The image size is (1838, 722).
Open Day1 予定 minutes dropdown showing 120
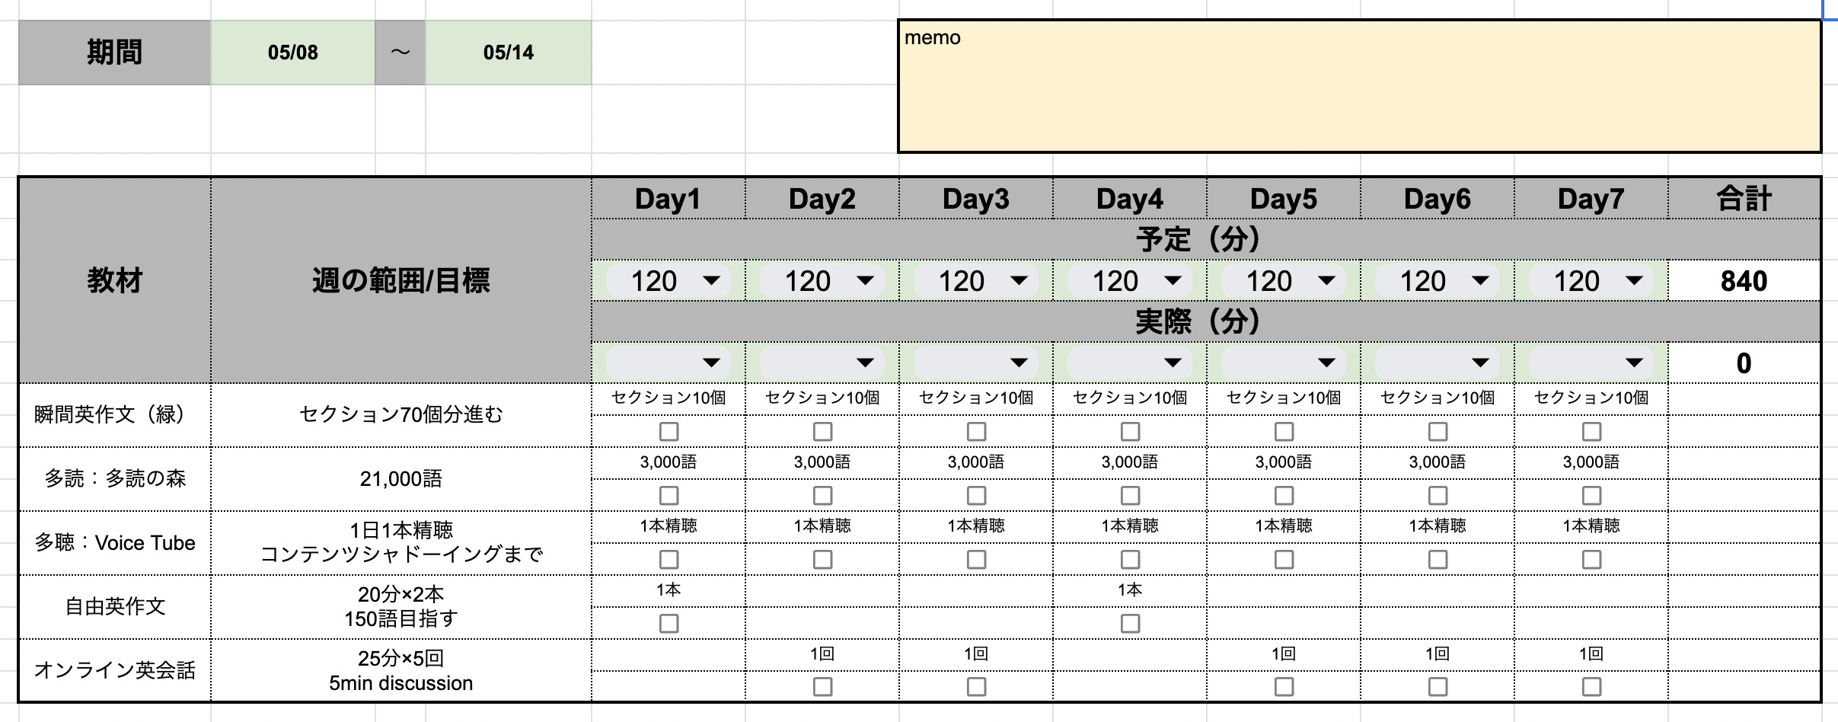(x=669, y=281)
